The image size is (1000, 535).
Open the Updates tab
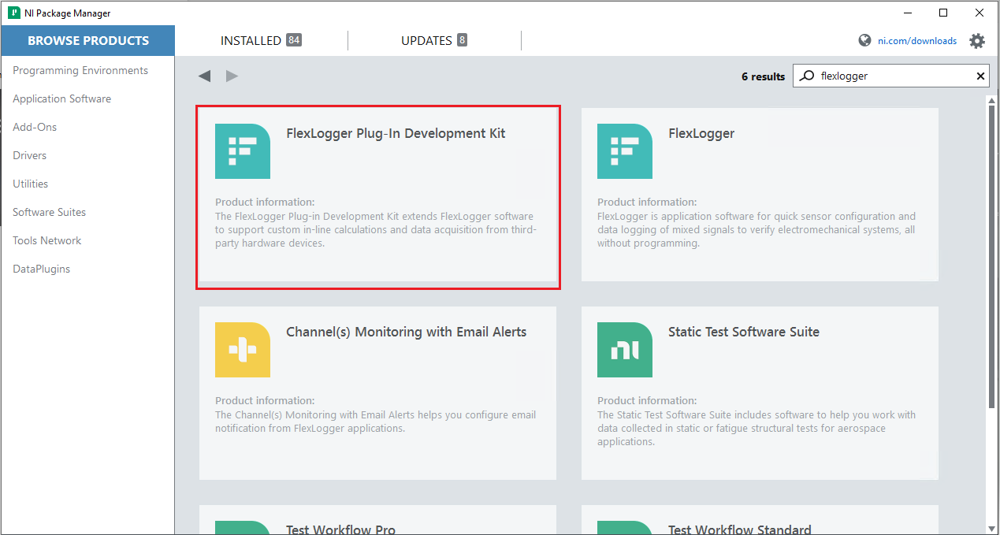434,41
